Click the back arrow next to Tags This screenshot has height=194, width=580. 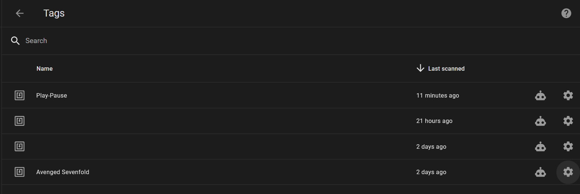point(20,13)
